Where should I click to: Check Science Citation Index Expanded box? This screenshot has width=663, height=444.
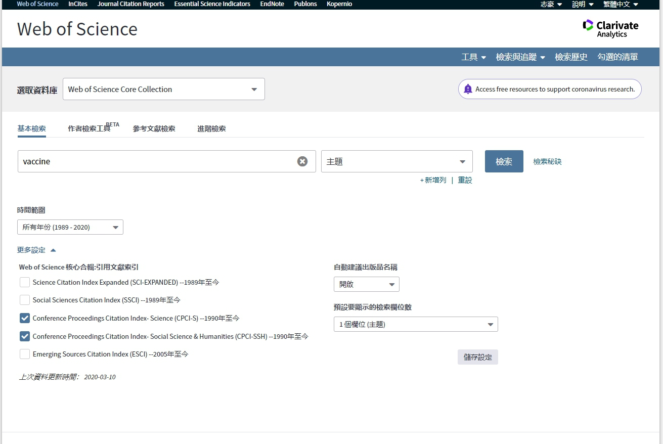(x=25, y=282)
